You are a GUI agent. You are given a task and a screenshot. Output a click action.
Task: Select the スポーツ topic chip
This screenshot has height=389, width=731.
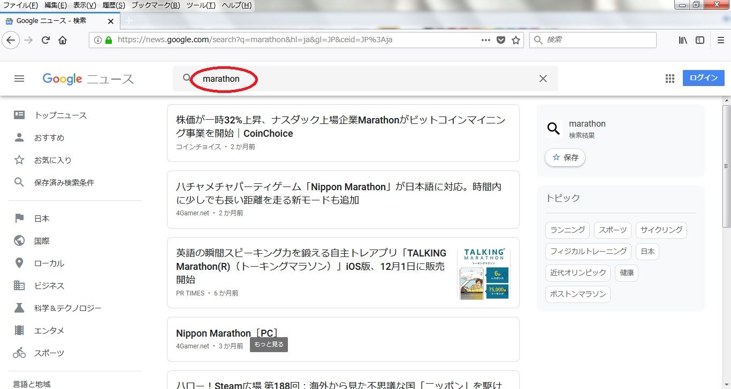(x=613, y=230)
